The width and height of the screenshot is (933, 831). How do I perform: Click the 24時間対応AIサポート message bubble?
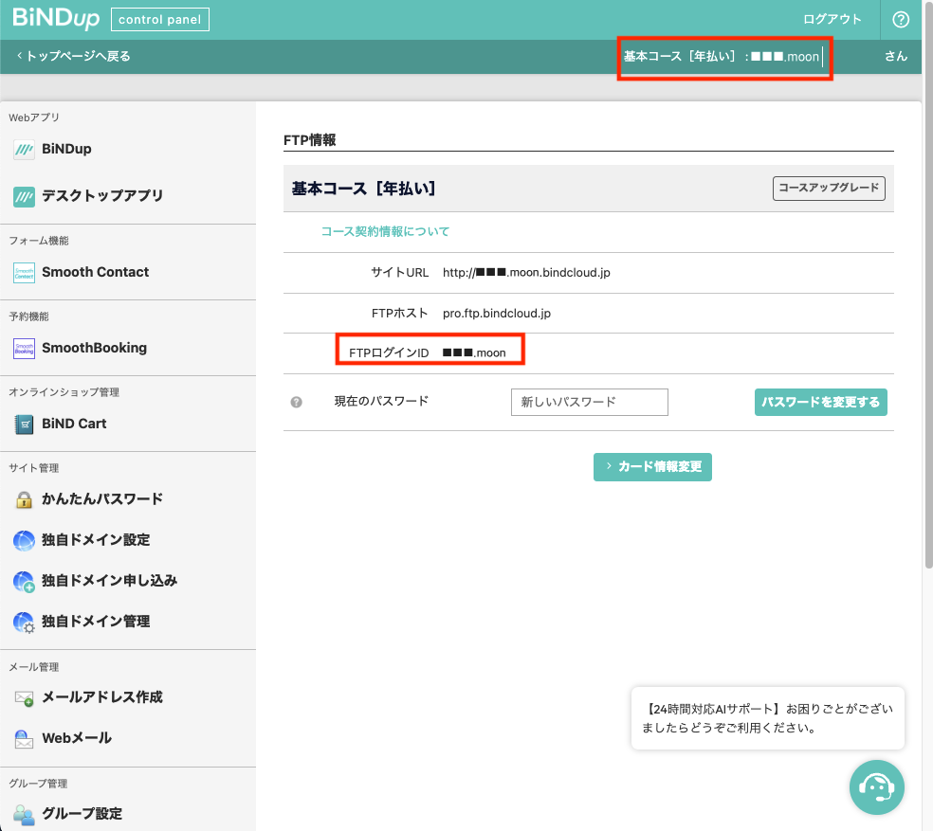[x=768, y=718]
